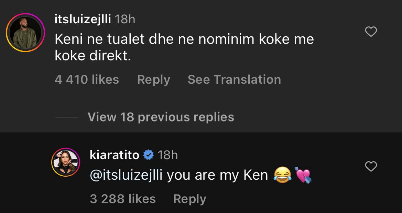Open itsluizejlli's profile picture
402x213 pixels.
coord(25,33)
